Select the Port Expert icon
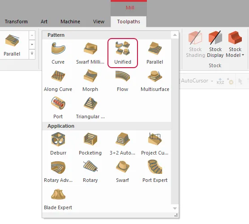The image size is (249, 224). (155, 171)
